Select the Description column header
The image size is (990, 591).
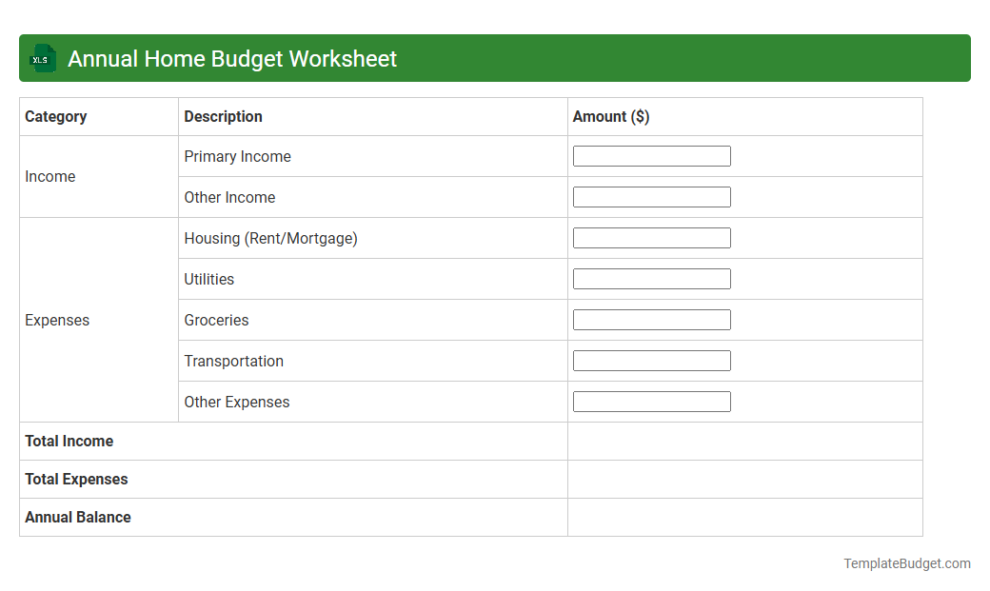[223, 116]
